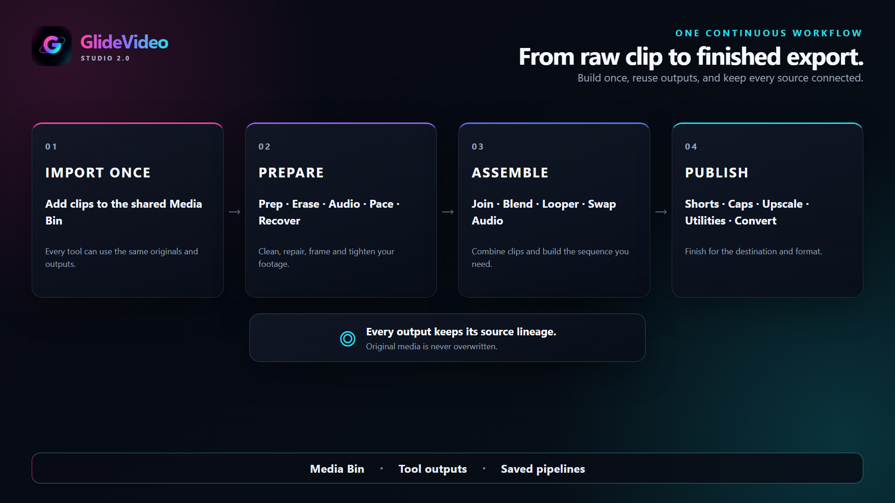Click 'Add clips to the shared Media Bin'
Viewport: 895px width, 503px height.
pos(124,212)
